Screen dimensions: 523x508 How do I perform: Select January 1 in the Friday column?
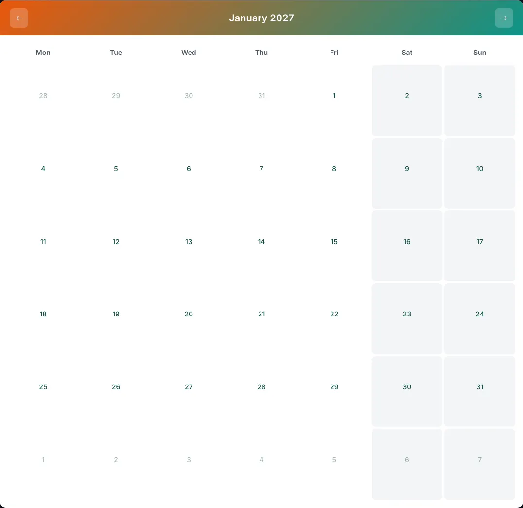(334, 101)
